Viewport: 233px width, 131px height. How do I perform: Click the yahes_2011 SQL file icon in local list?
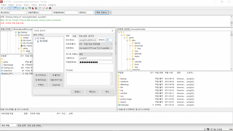tap(2, 74)
